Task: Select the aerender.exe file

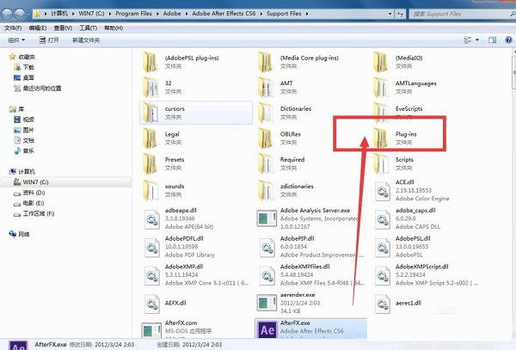Action: (x=289, y=303)
